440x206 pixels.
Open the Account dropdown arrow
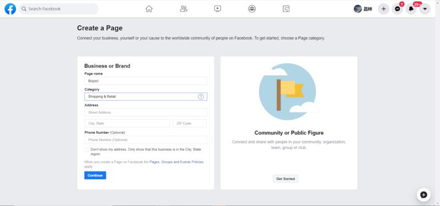pos(425,9)
